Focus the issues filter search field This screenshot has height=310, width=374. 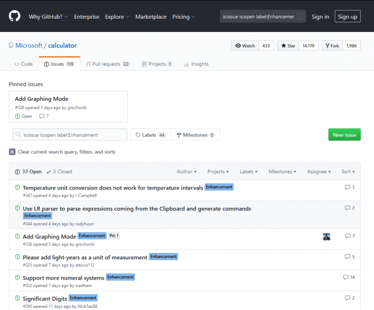coord(70,135)
